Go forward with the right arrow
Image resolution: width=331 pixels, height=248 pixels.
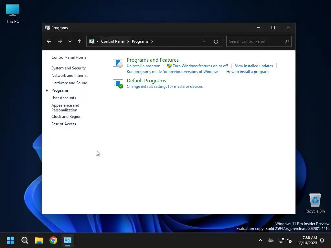[x=60, y=41]
